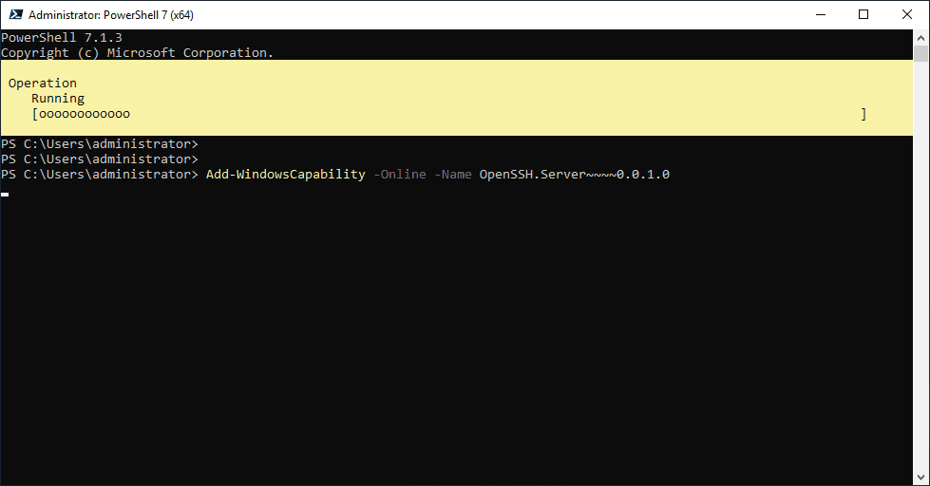Click the Add-WindowsCapability command text
Image resolution: width=930 pixels, height=486 pixels.
285,175
